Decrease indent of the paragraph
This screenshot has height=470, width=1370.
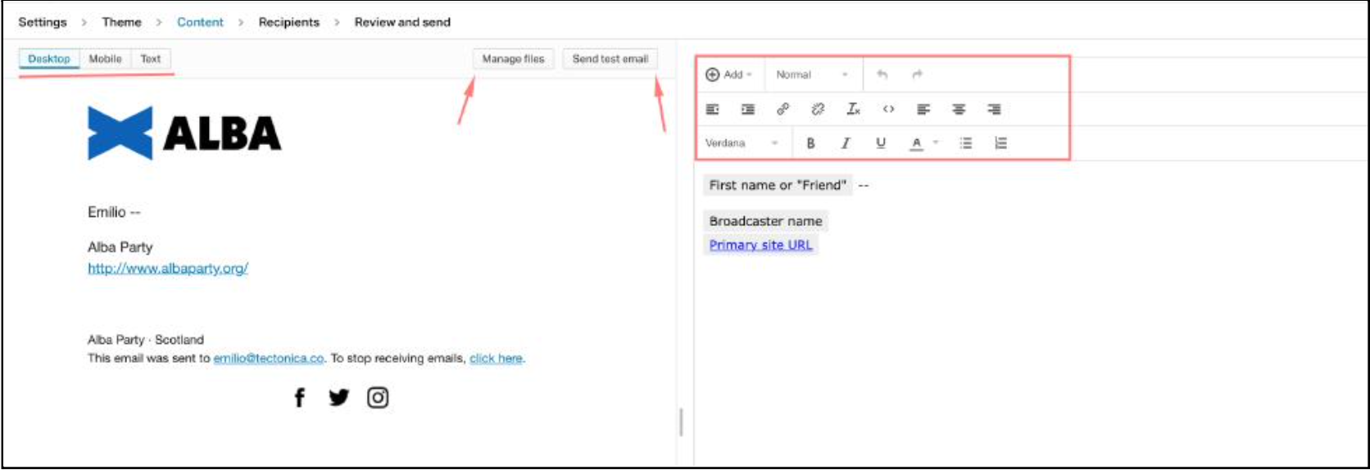point(713,109)
